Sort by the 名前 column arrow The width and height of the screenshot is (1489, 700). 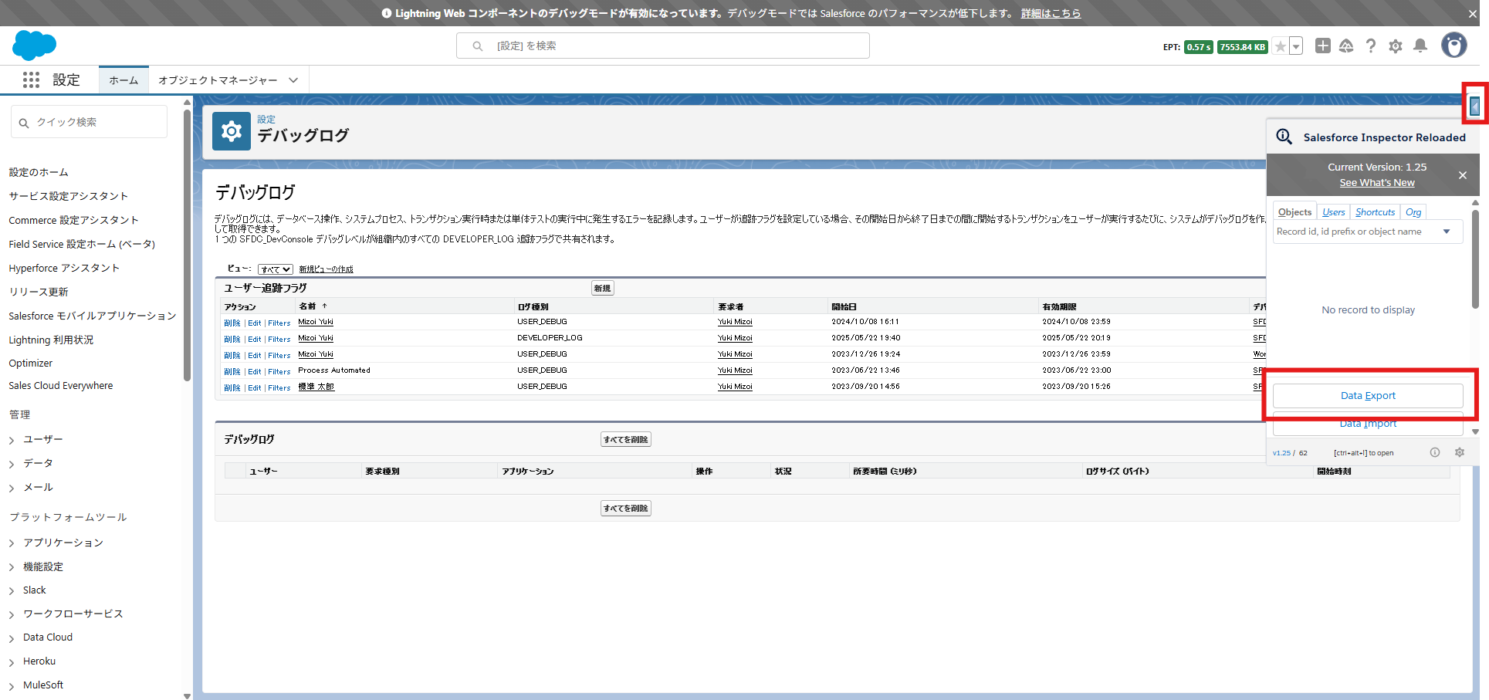(325, 306)
